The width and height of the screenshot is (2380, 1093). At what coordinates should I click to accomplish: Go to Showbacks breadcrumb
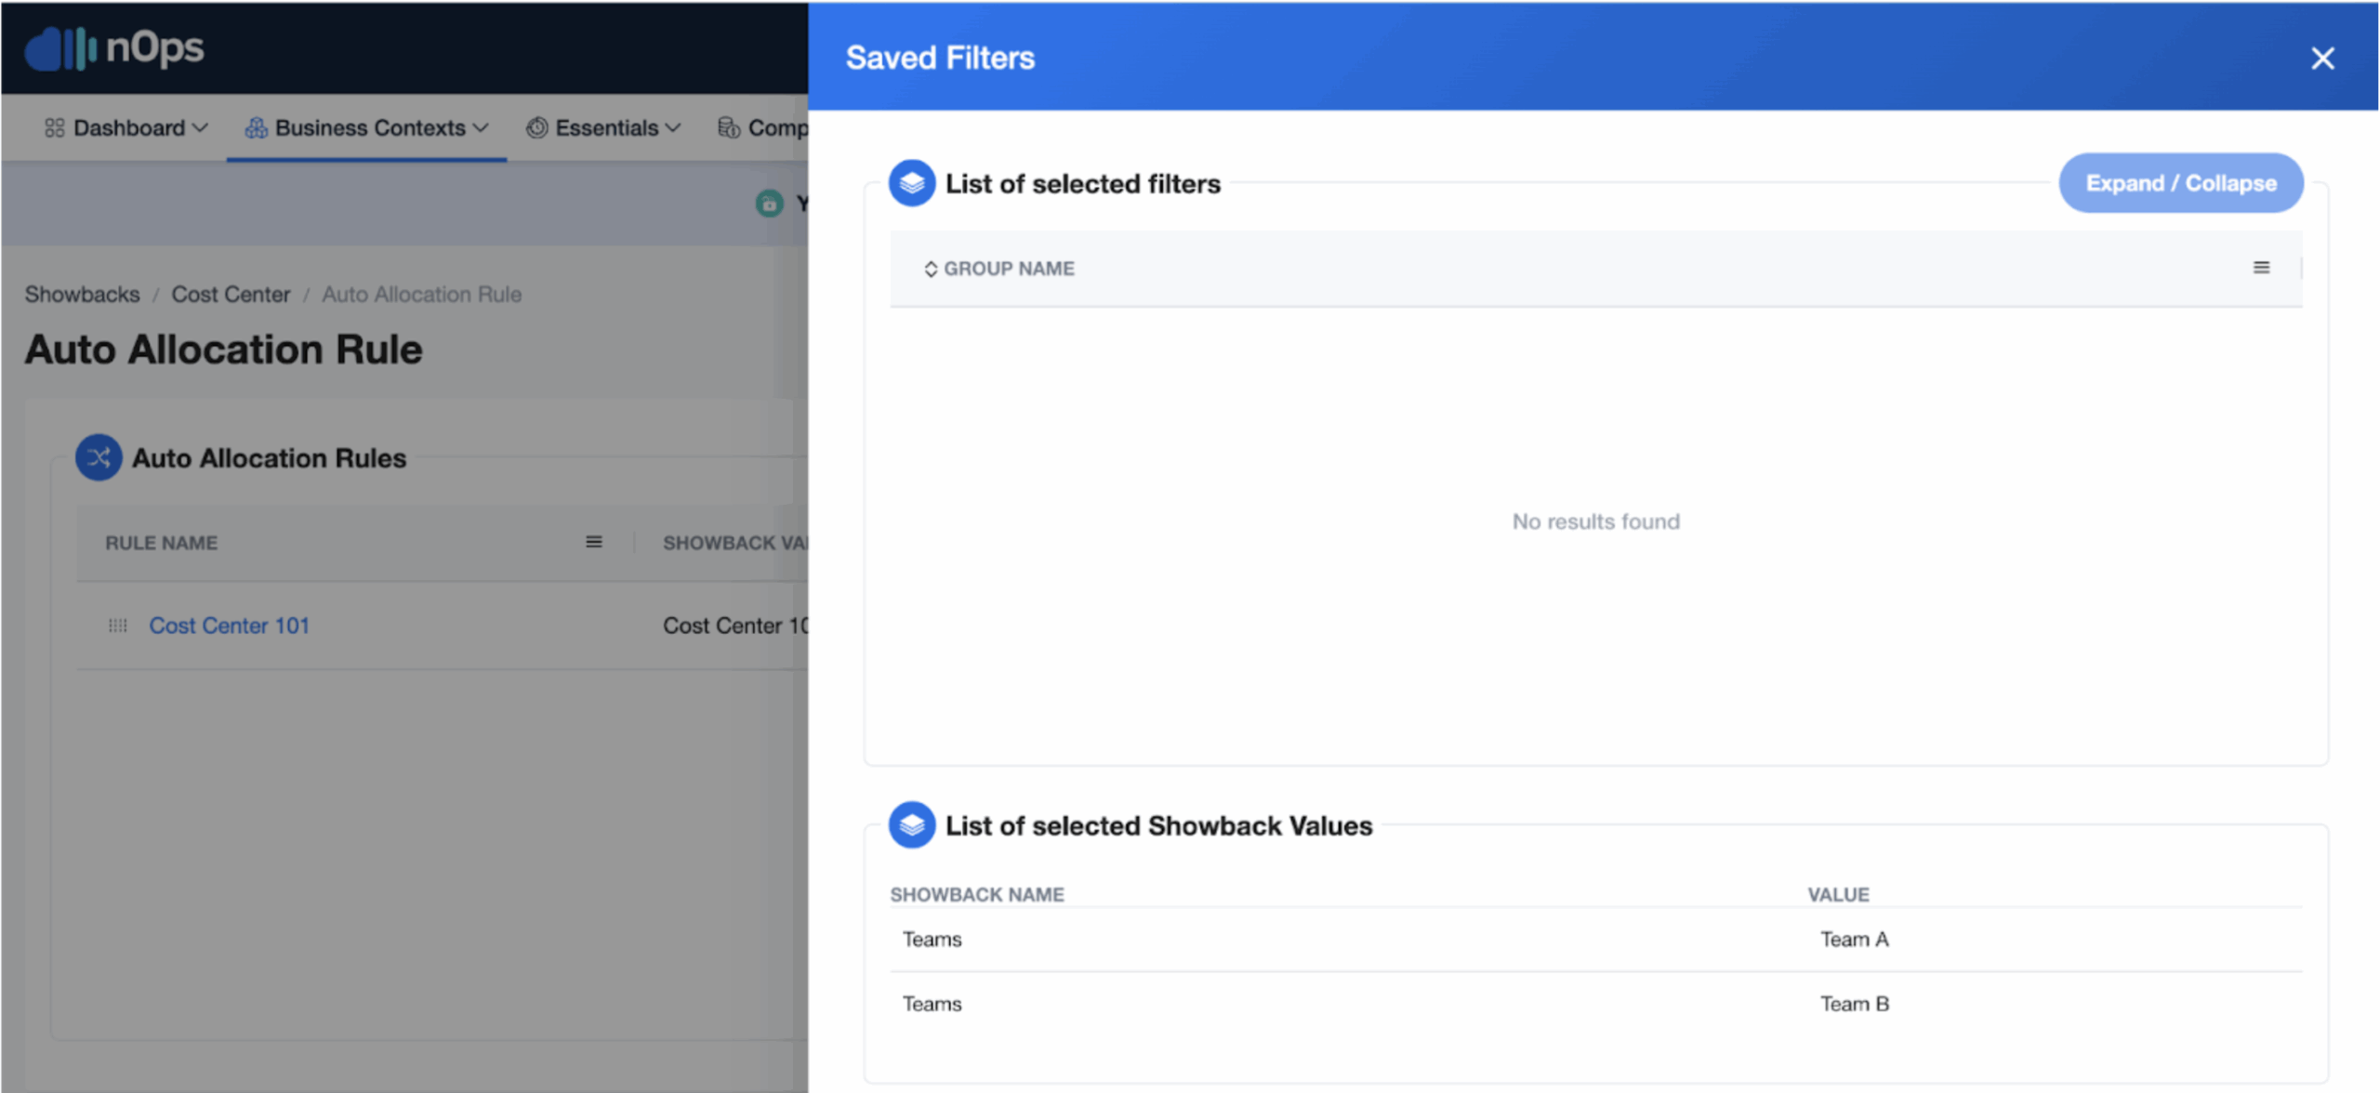coord(82,295)
